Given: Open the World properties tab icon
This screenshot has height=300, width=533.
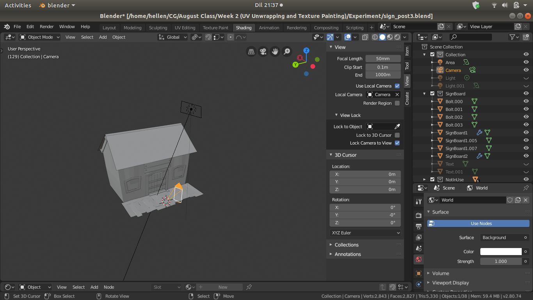Looking at the screenshot, I should 419,259.
